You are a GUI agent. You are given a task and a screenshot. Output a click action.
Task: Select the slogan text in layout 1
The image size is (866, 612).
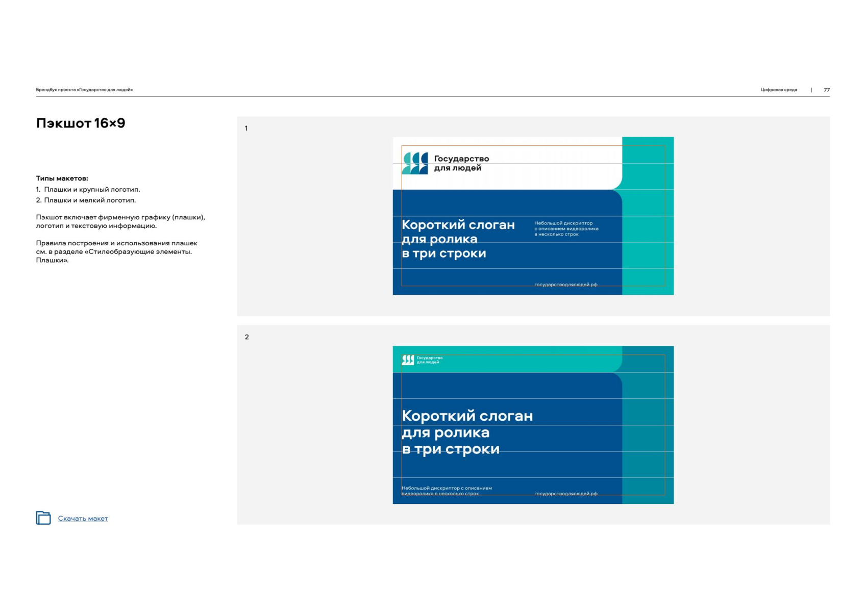pos(458,239)
